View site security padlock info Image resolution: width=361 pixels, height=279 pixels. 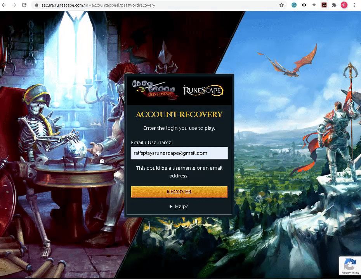coord(36,5)
